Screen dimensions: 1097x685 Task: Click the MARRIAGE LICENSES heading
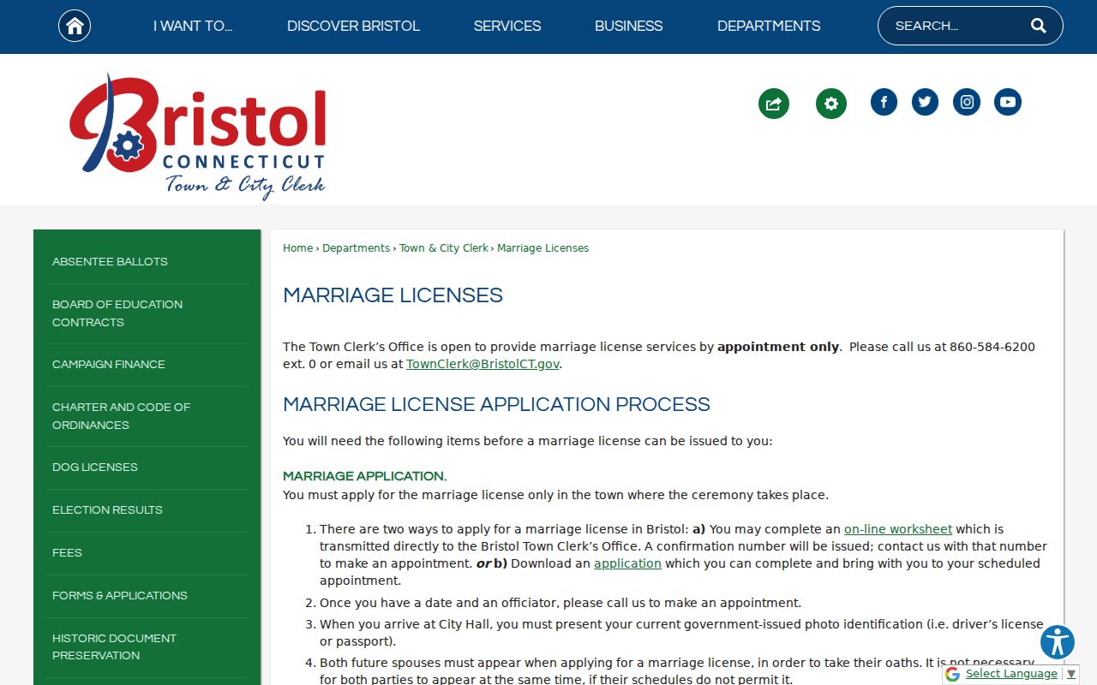[x=393, y=295]
